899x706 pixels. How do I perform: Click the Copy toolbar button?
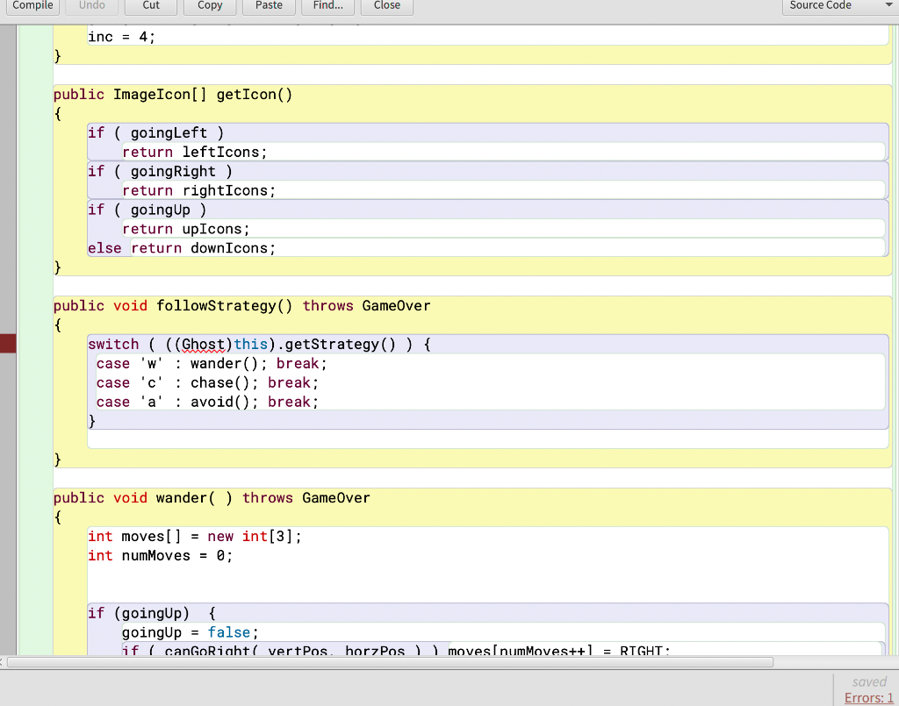pos(210,6)
